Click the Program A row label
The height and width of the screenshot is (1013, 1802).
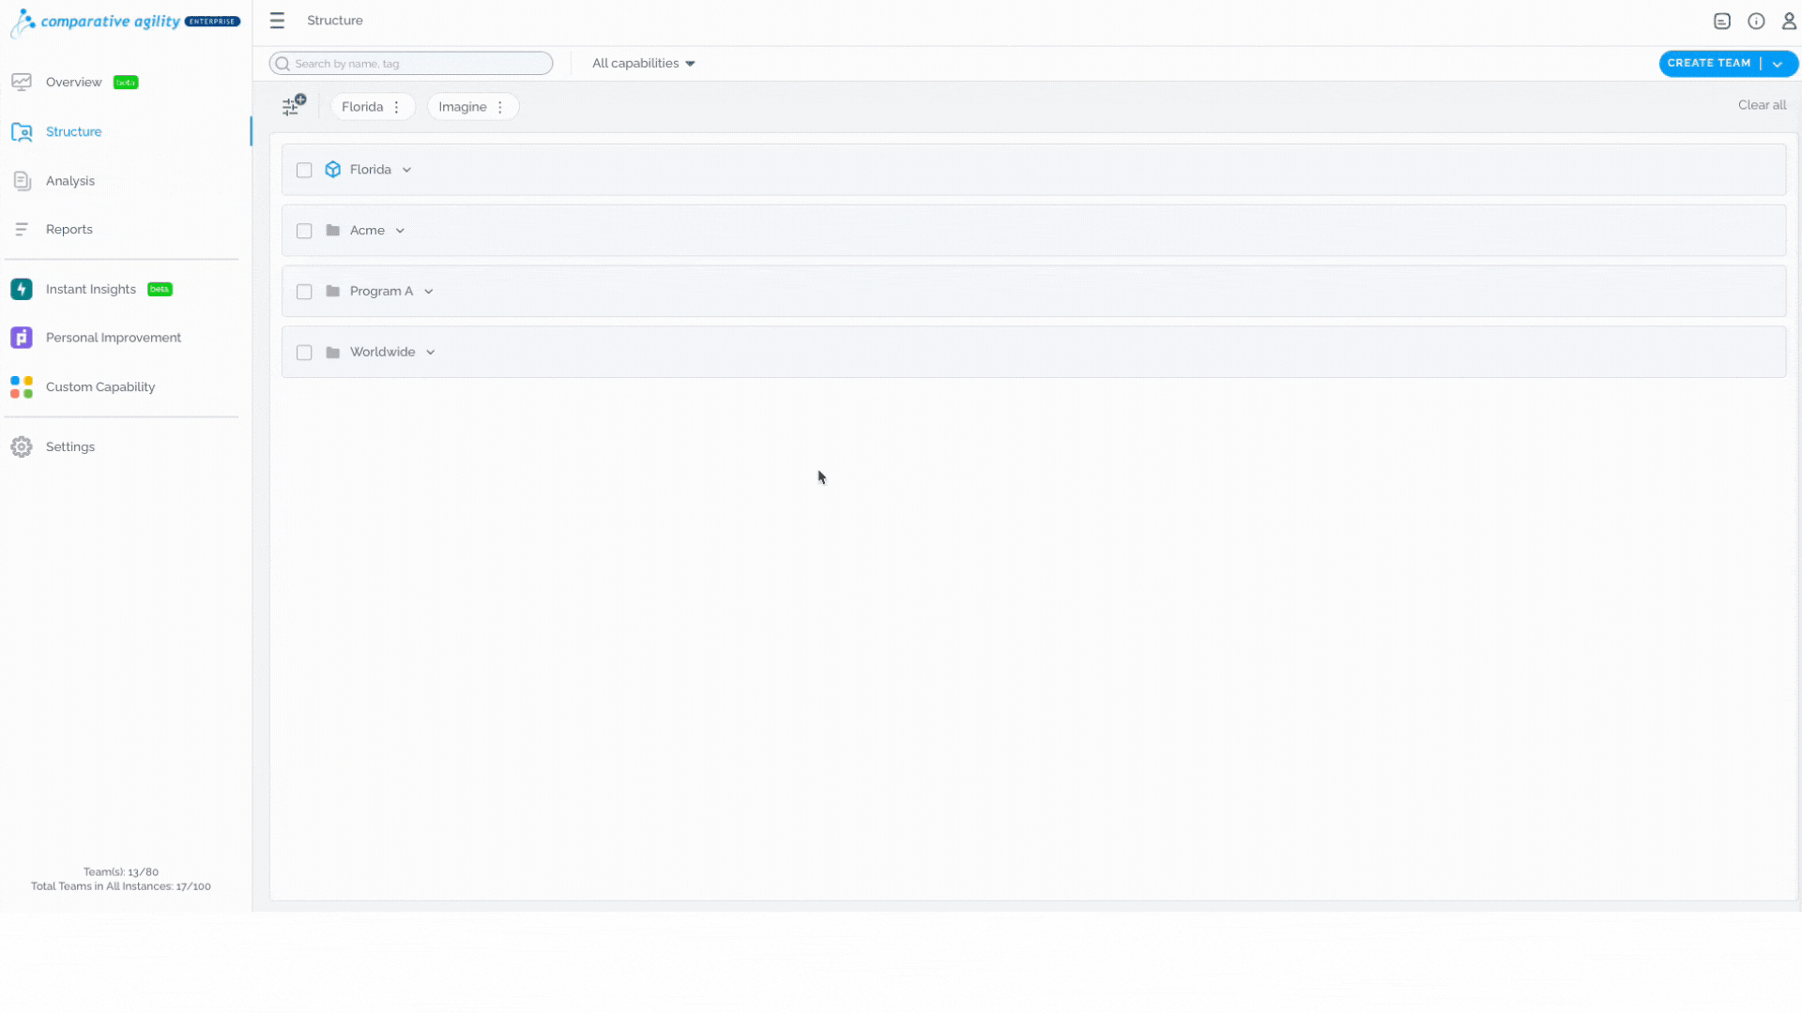(381, 292)
